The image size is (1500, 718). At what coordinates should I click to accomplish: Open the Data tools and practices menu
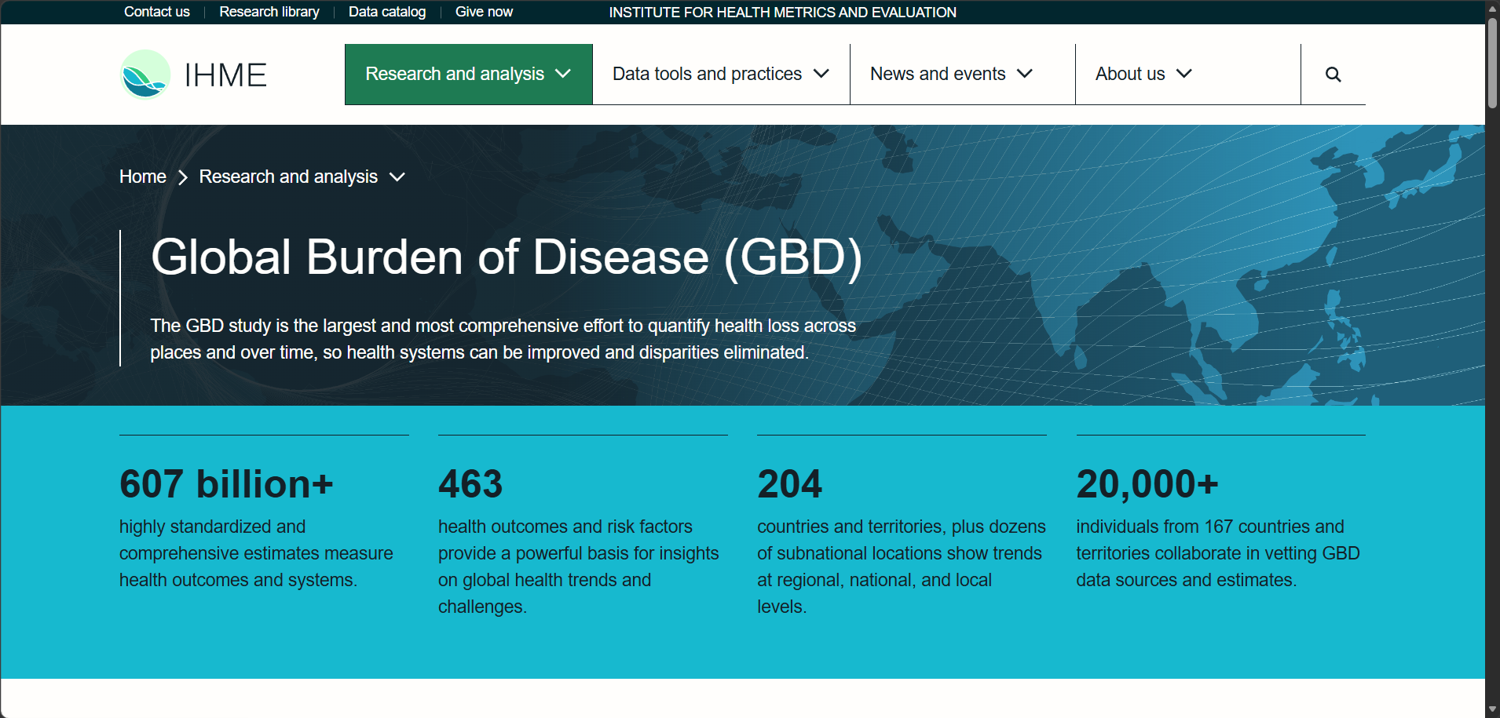[x=721, y=75]
